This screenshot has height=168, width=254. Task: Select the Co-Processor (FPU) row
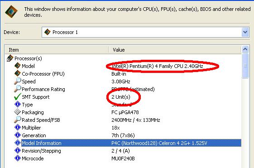pos(43,74)
